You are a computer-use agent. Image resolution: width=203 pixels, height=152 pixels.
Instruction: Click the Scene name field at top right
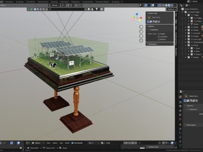(x=195, y=1)
